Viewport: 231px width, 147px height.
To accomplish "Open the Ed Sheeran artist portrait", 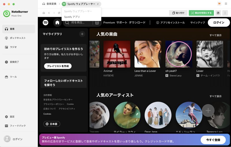I will (x=189, y=115).
